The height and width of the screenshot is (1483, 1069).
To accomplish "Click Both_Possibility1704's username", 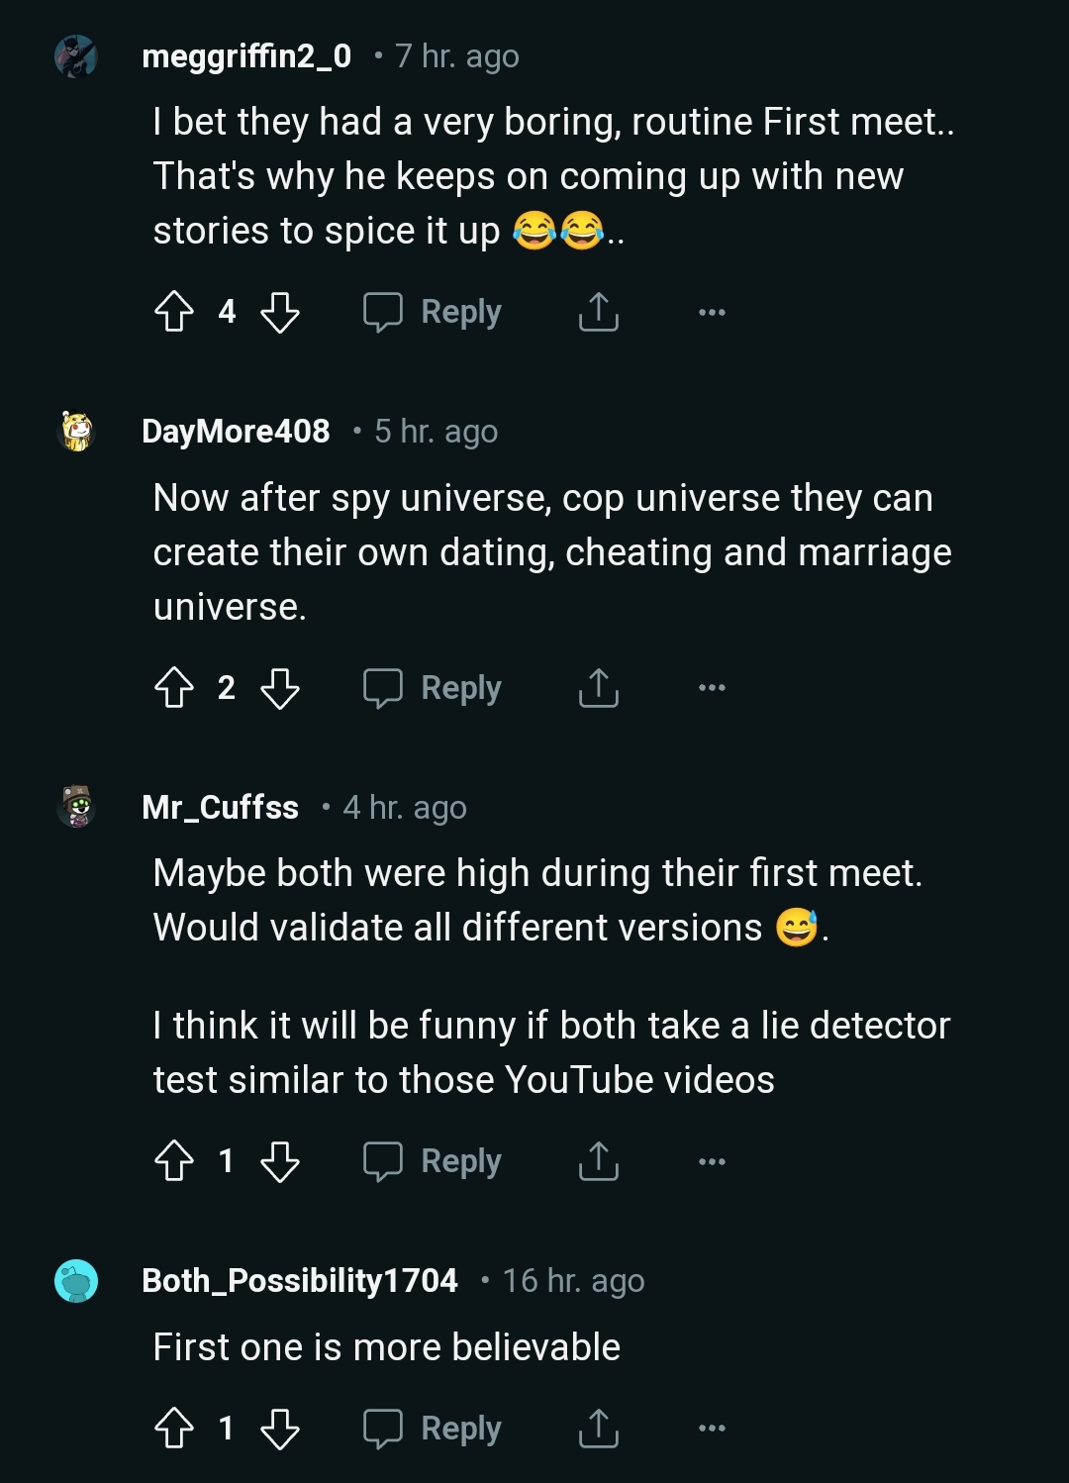I will [298, 1279].
